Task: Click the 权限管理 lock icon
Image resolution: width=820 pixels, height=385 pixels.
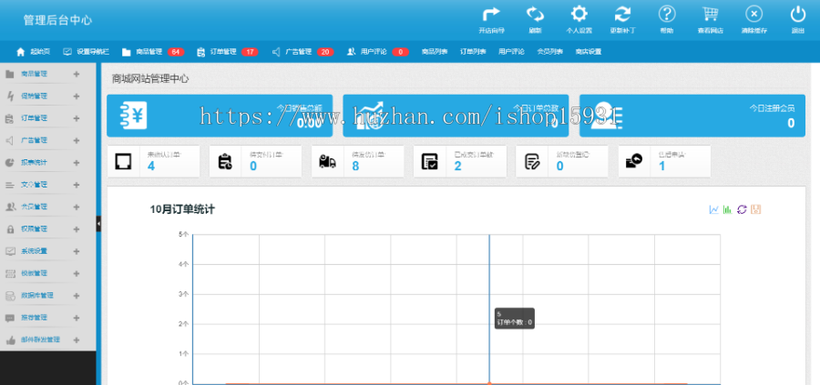Action: 10,229
